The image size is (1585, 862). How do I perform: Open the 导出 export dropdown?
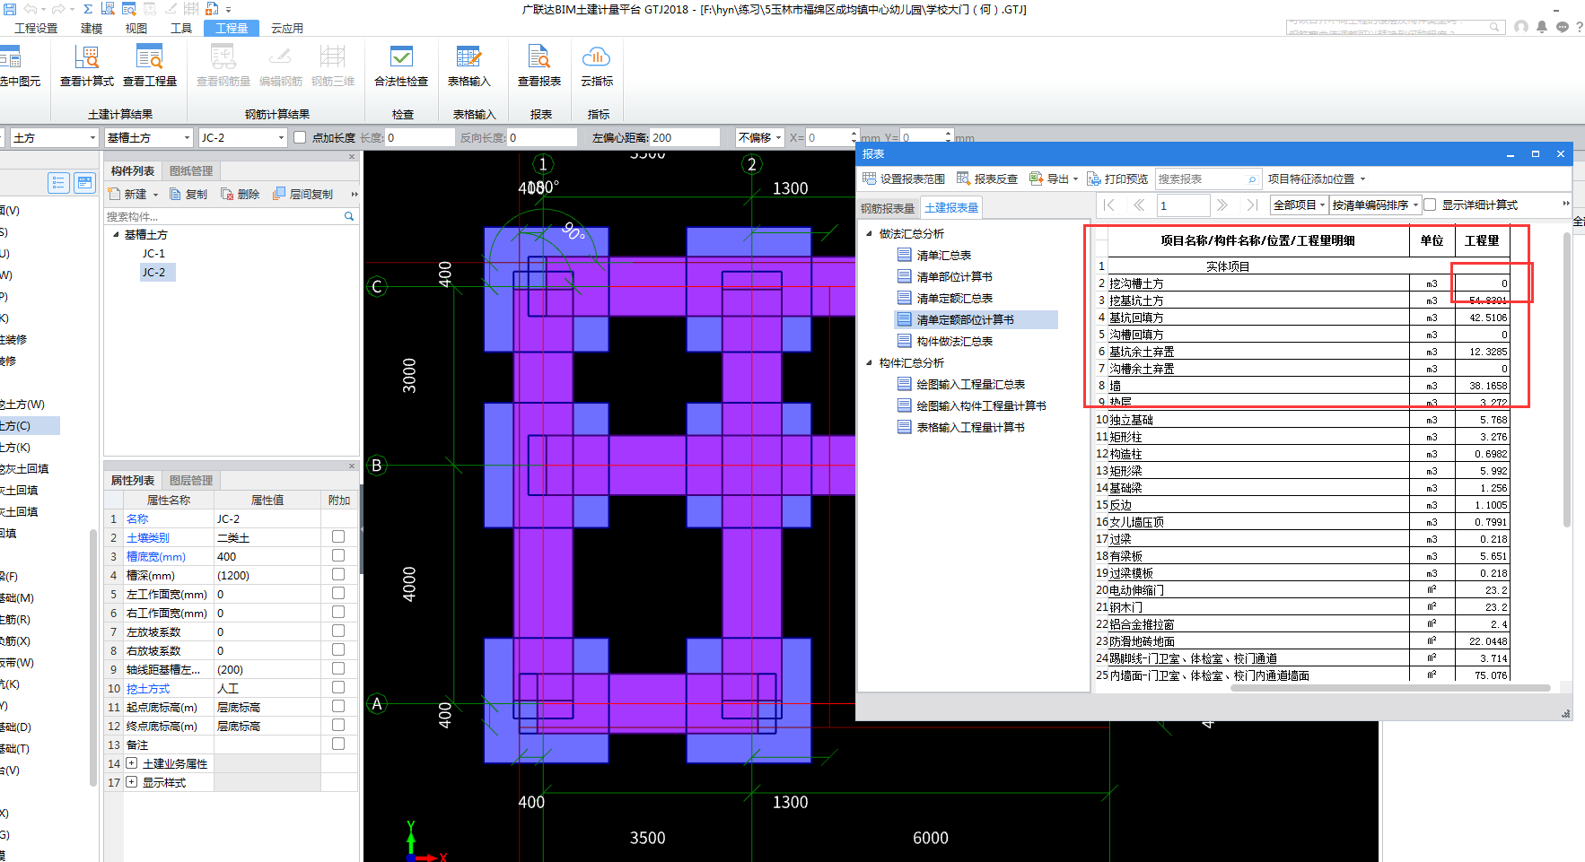[1054, 178]
